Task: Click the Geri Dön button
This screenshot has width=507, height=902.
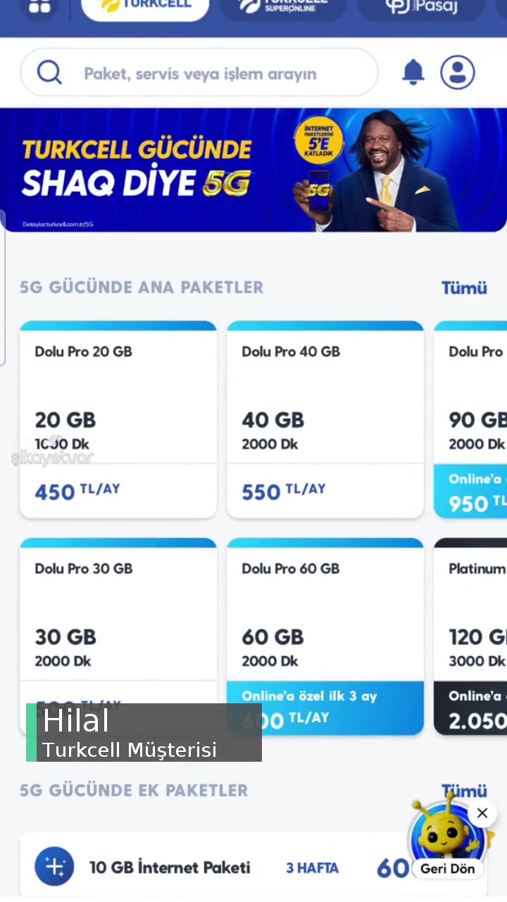Action: pos(447,869)
